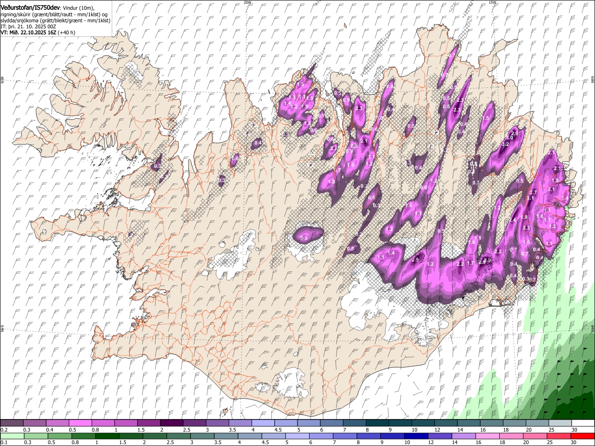Image resolution: width=595 pixels, height=446 pixels.
Task: Click the palest green 0.1–0.3 lower legend swatch
Action: (x=12, y=436)
